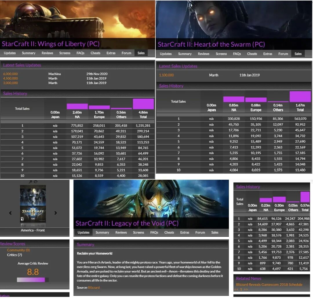Select page 1 in related news pagination
This screenshot has width=313, height=299.
click(241, 289)
